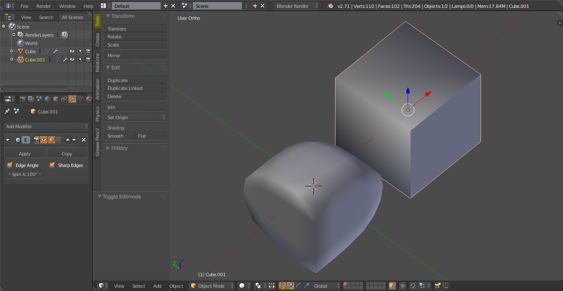Expand the Cube.001 tree item in outliner
The image size is (563, 291).
pyautogui.click(x=12, y=59)
